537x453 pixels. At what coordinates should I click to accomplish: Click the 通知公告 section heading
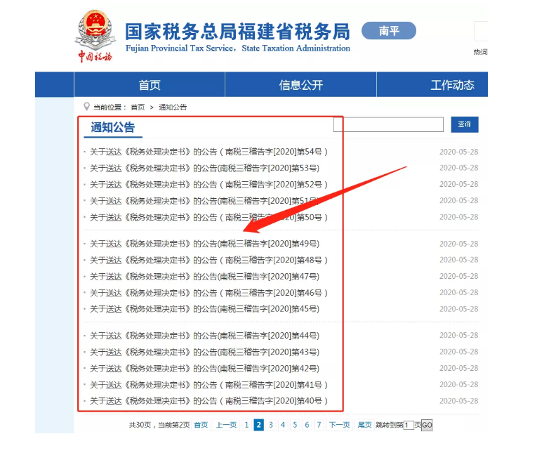113,127
